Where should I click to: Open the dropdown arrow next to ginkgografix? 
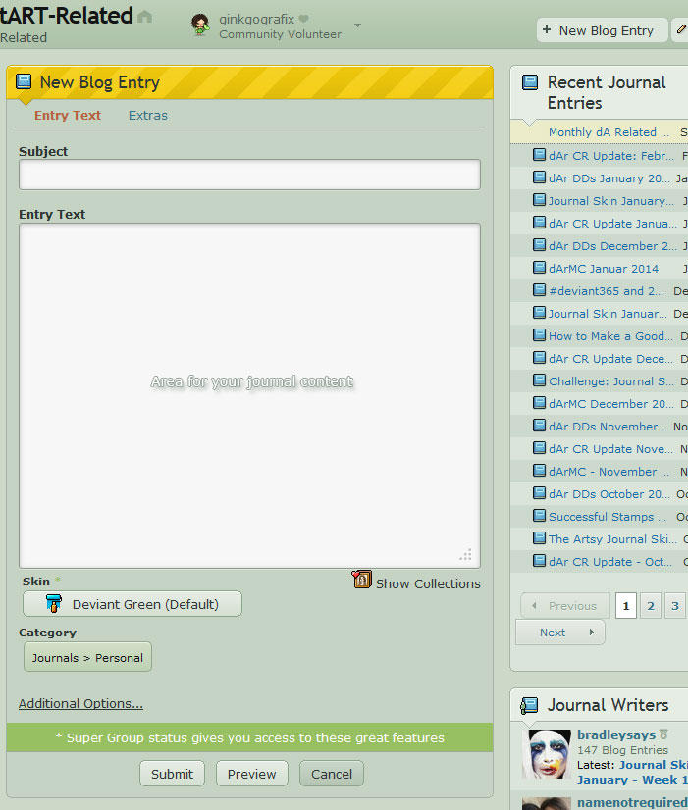point(357,25)
